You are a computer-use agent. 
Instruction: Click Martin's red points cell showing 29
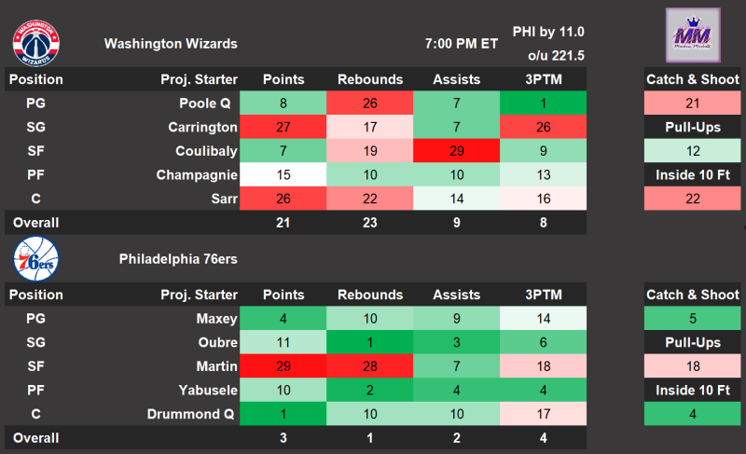tap(283, 365)
